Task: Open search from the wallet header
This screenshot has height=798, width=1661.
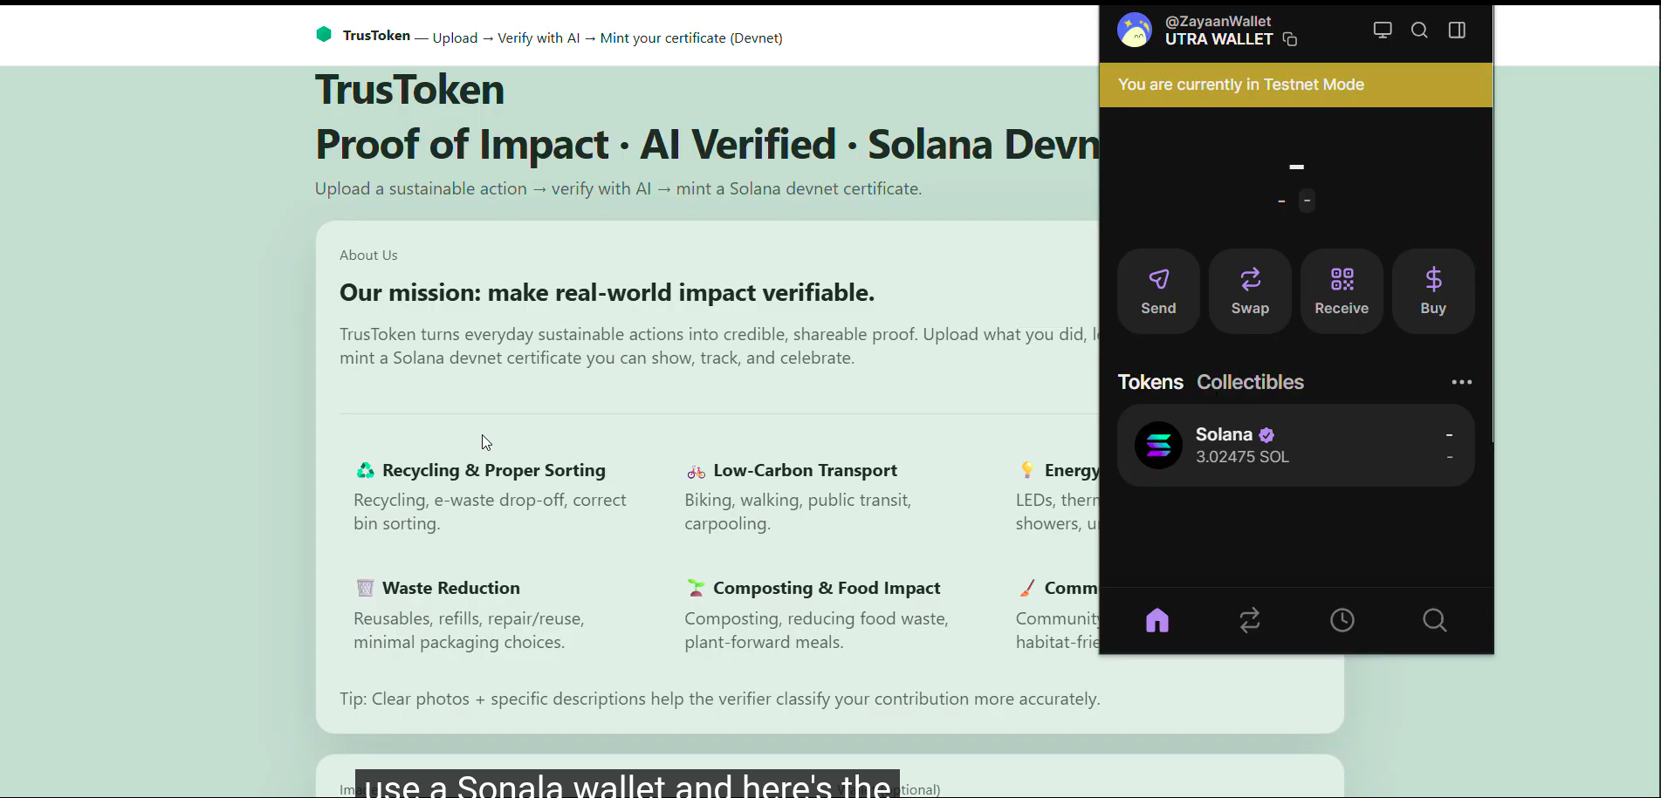Action: point(1420,31)
